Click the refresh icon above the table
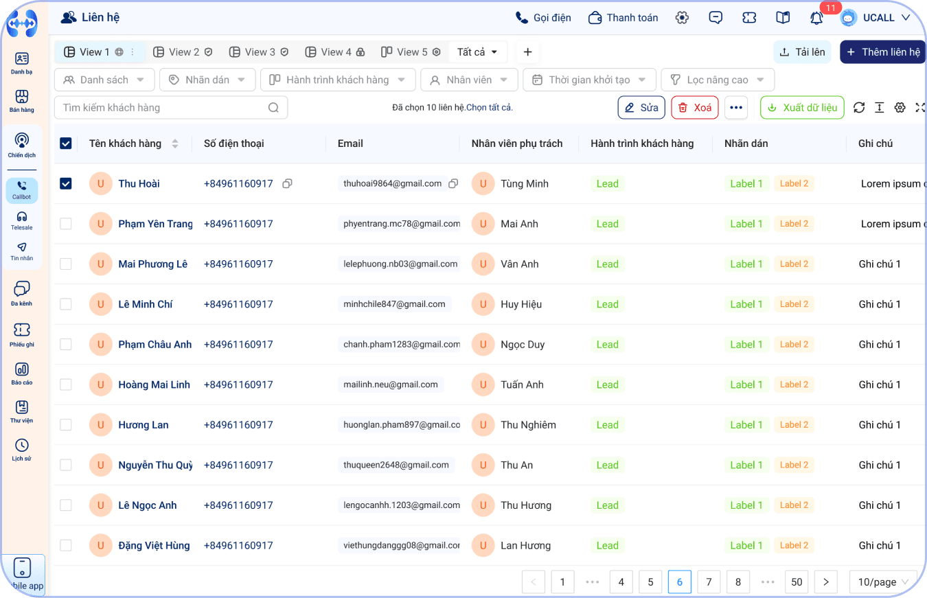This screenshot has height=598, width=927. (858, 107)
